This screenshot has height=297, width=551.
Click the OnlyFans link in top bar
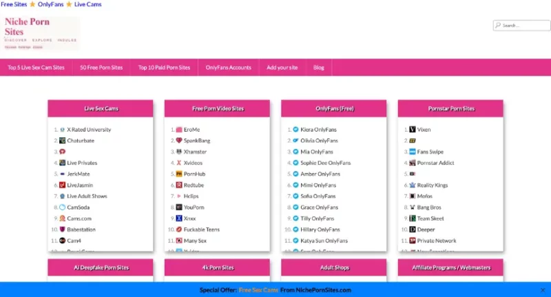coord(50,4)
